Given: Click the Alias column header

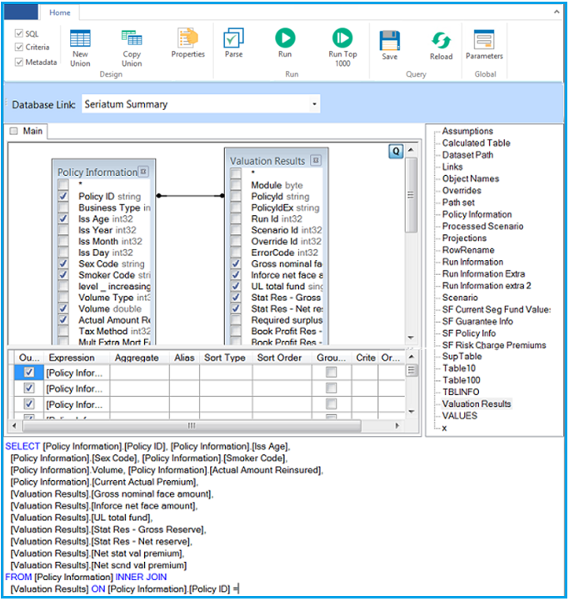Looking at the screenshot, I should coord(184,358).
